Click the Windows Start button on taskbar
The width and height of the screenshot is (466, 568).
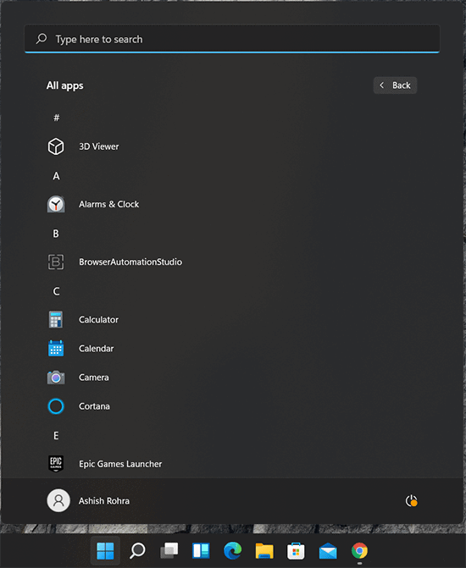[x=105, y=550]
